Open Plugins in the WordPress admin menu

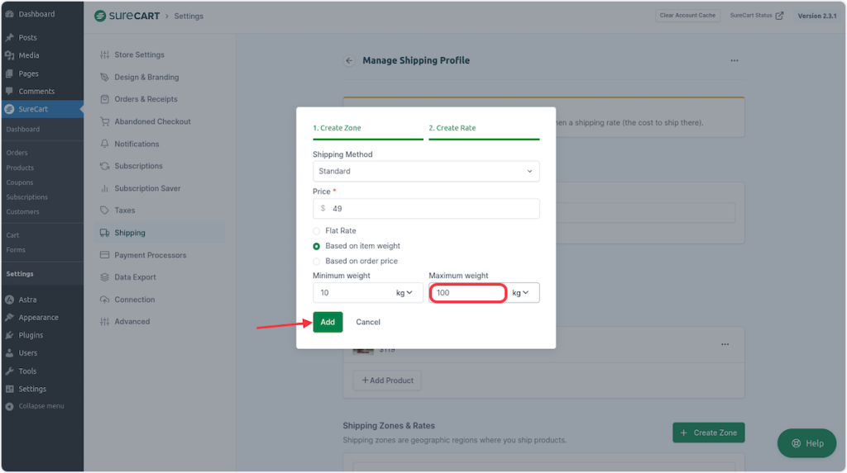click(31, 335)
